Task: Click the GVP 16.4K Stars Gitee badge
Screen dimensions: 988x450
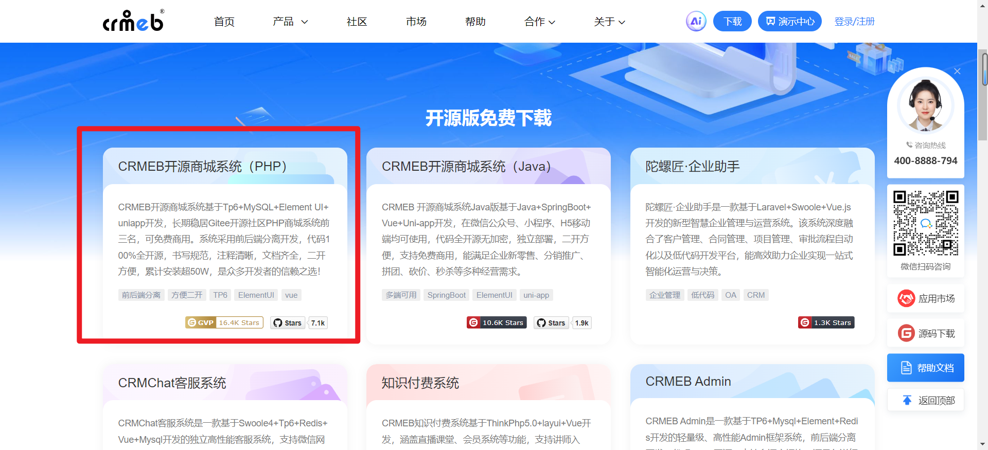Action: [x=224, y=322]
